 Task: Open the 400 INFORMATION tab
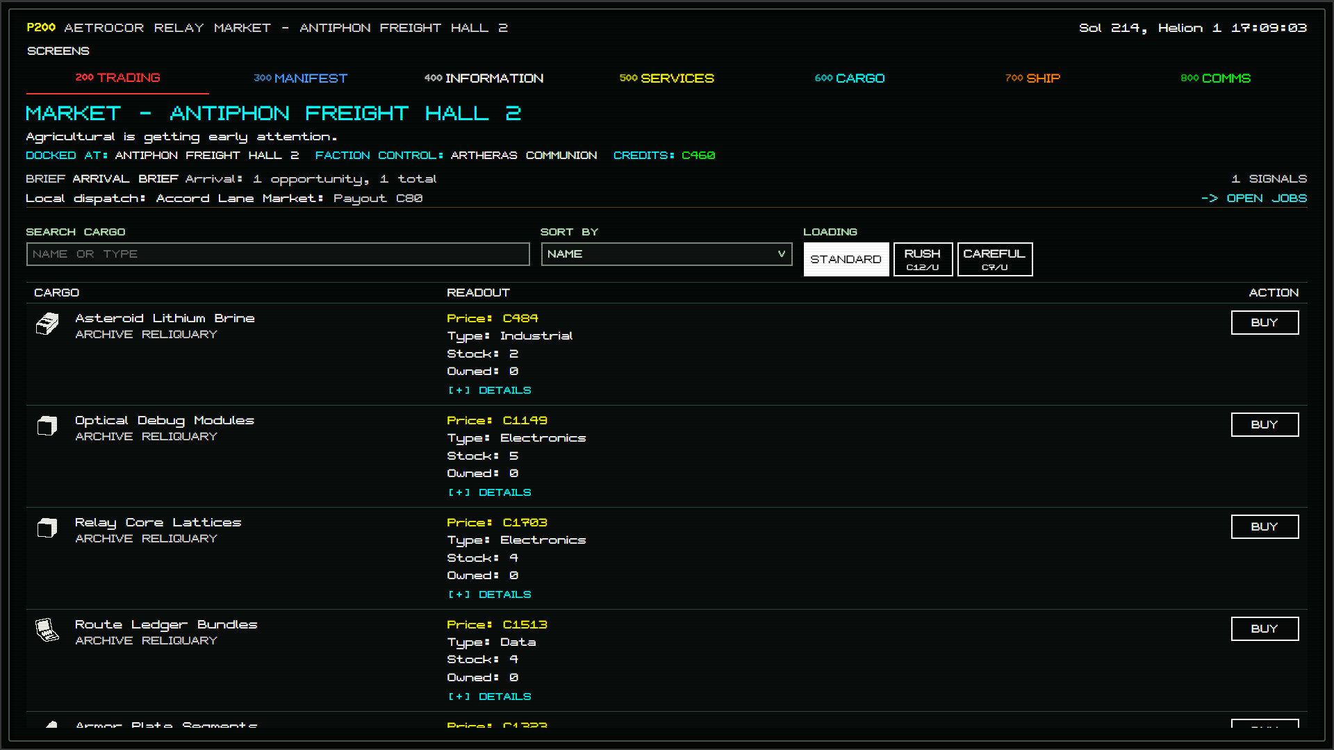(x=484, y=78)
